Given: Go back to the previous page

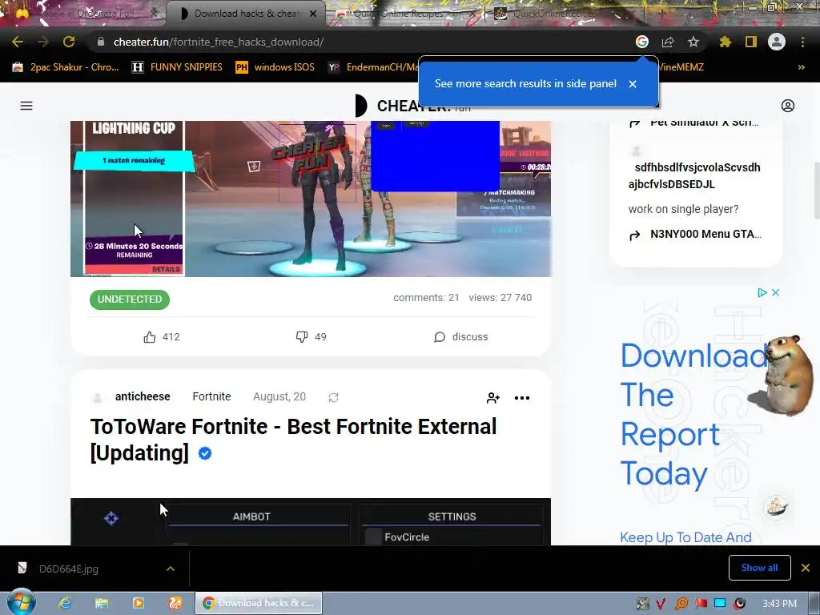Looking at the screenshot, I should [x=18, y=42].
